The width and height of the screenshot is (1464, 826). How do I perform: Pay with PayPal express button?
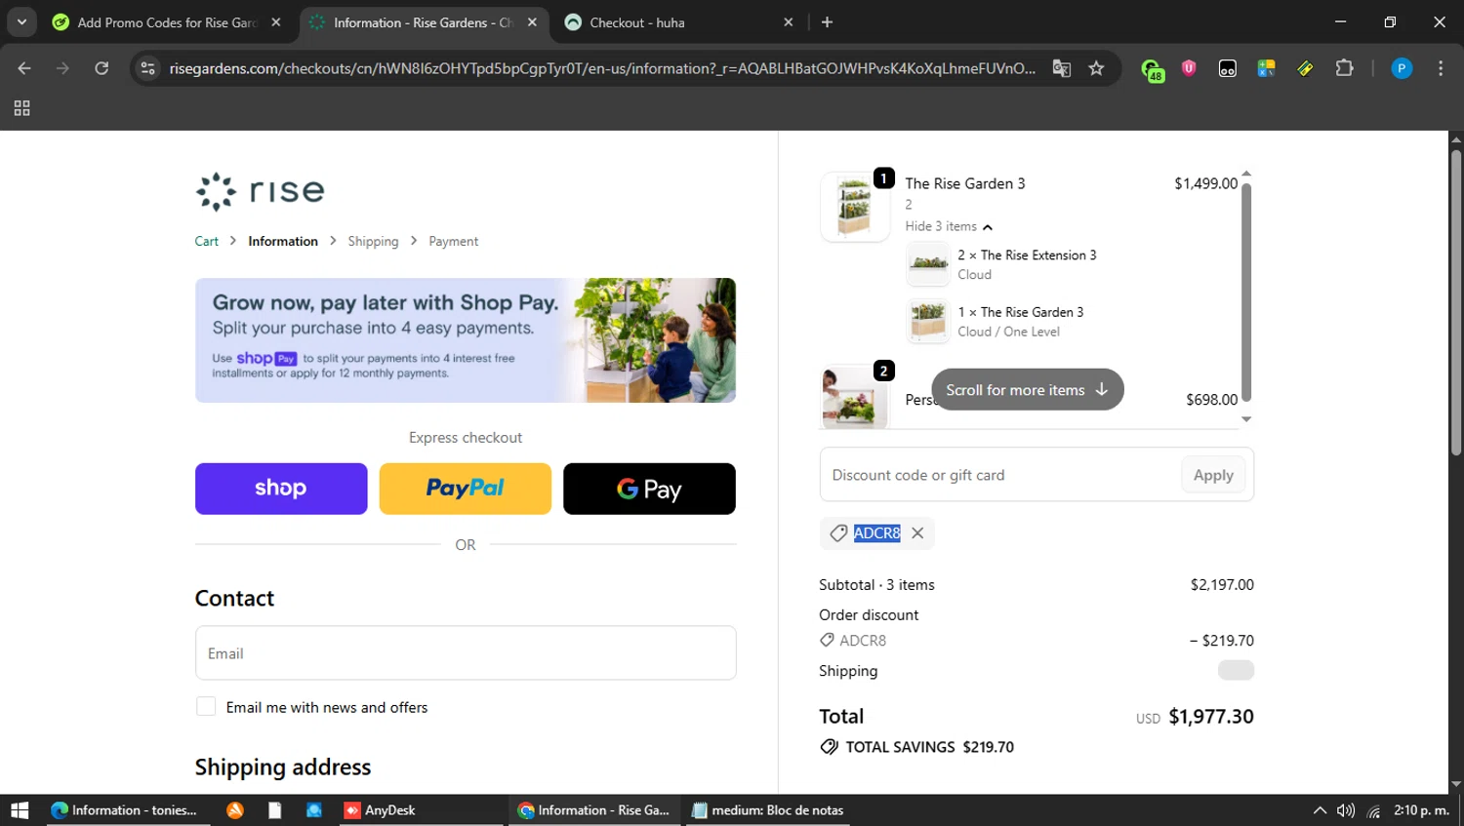[466, 489]
